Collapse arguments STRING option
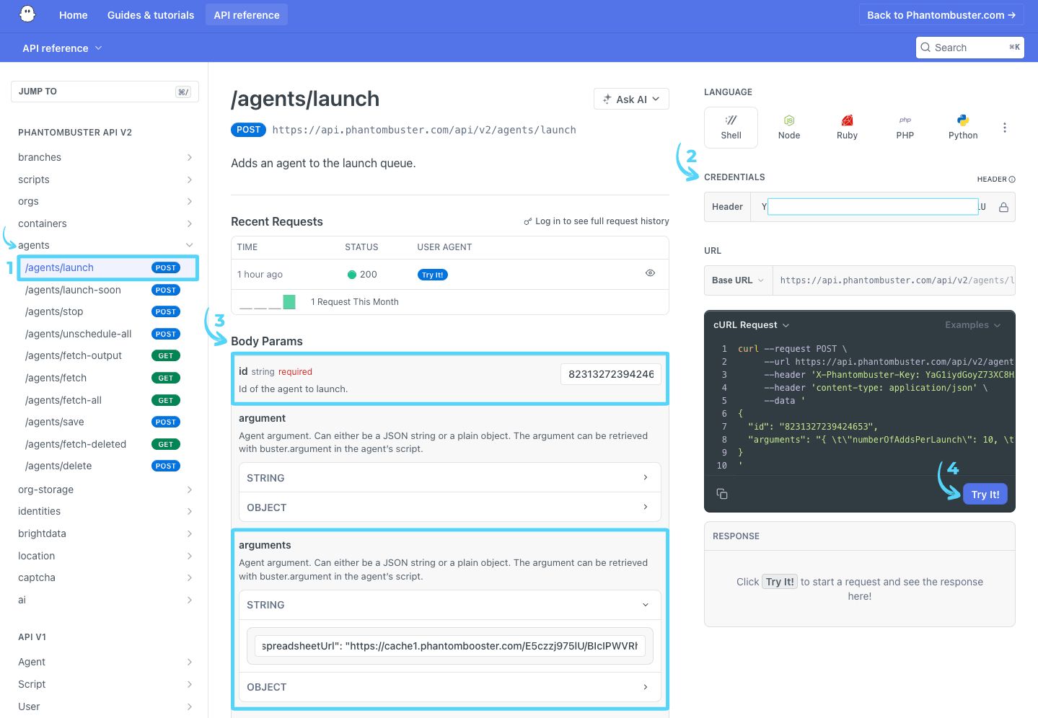 pyautogui.click(x=449, y=605)
